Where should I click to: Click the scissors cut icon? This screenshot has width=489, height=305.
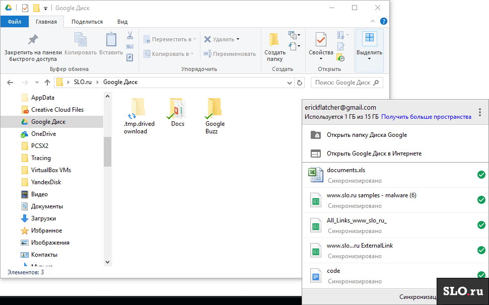[x=130, y=36]
